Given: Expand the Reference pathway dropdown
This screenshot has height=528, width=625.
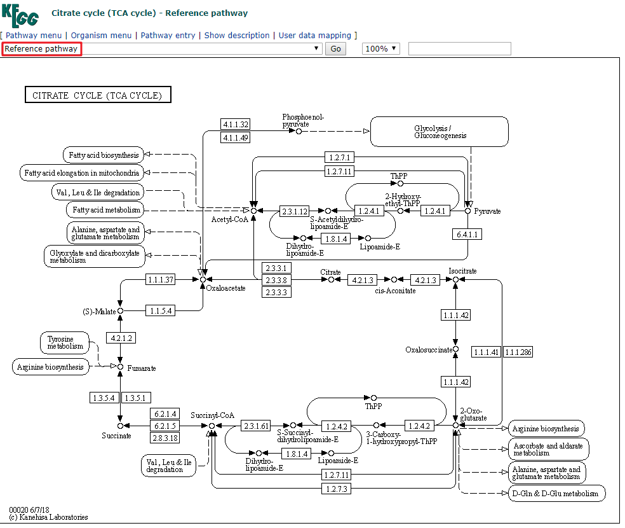Looking at the screenshot, I should pos(162,49).
